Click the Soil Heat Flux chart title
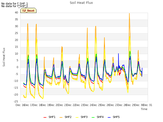Screen dimensions: 163x122 (81, 3)
